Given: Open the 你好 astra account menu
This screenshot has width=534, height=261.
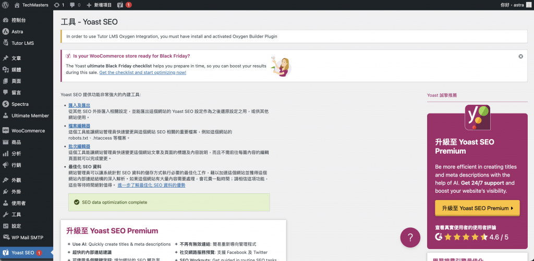Looking at the screenshot, I should 516,5.
